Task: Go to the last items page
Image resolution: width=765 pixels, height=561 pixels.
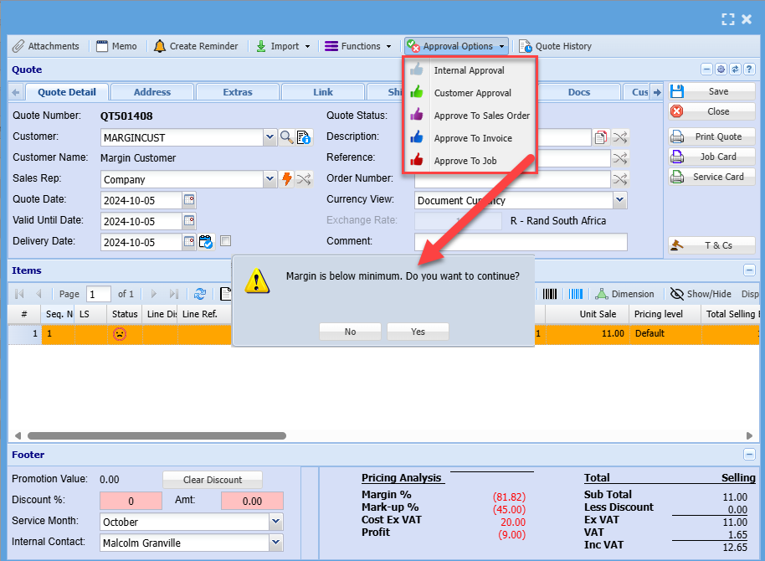Action: (174, 294)
